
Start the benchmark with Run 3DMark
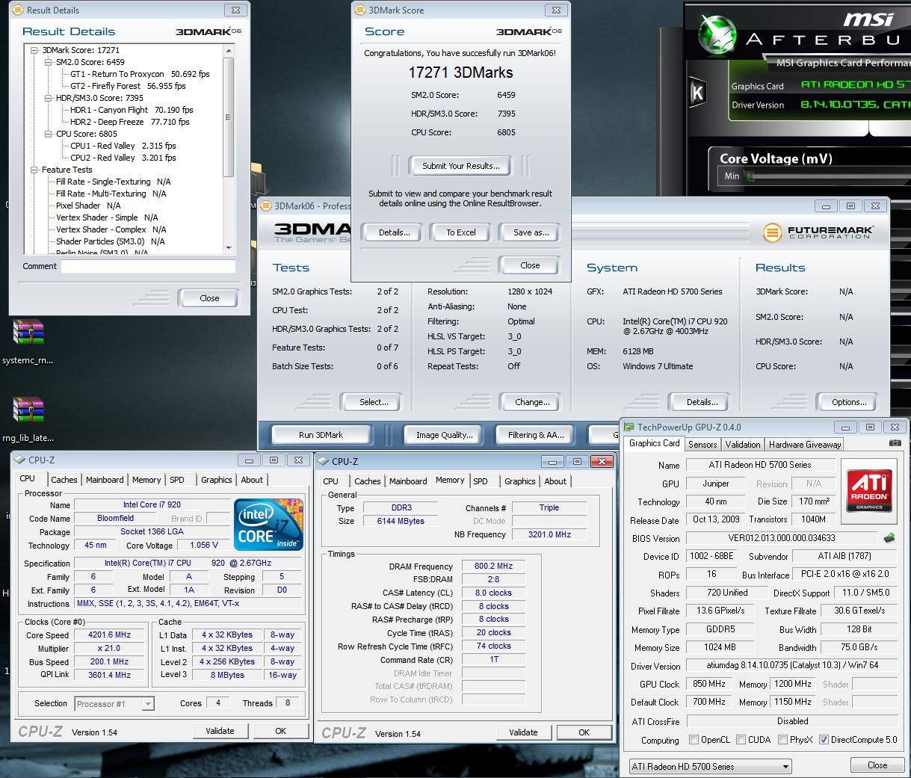tap(321, 434)
